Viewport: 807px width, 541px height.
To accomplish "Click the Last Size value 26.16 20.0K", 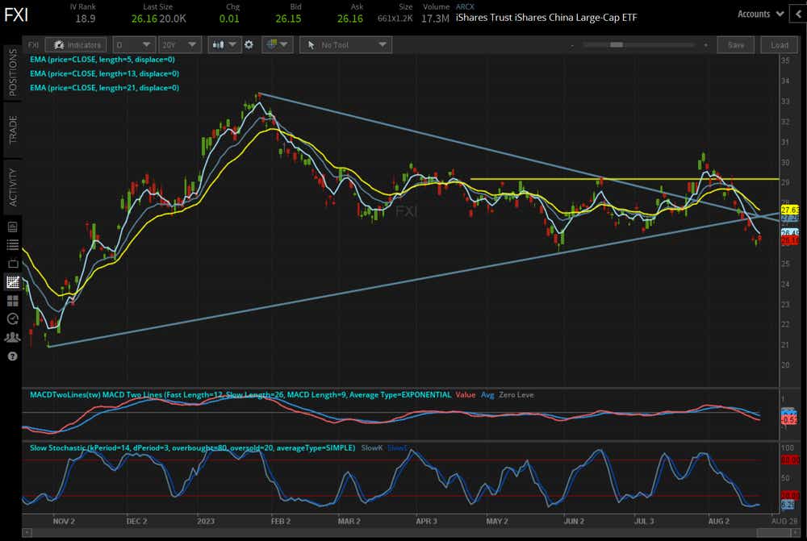I will point(158,19).
